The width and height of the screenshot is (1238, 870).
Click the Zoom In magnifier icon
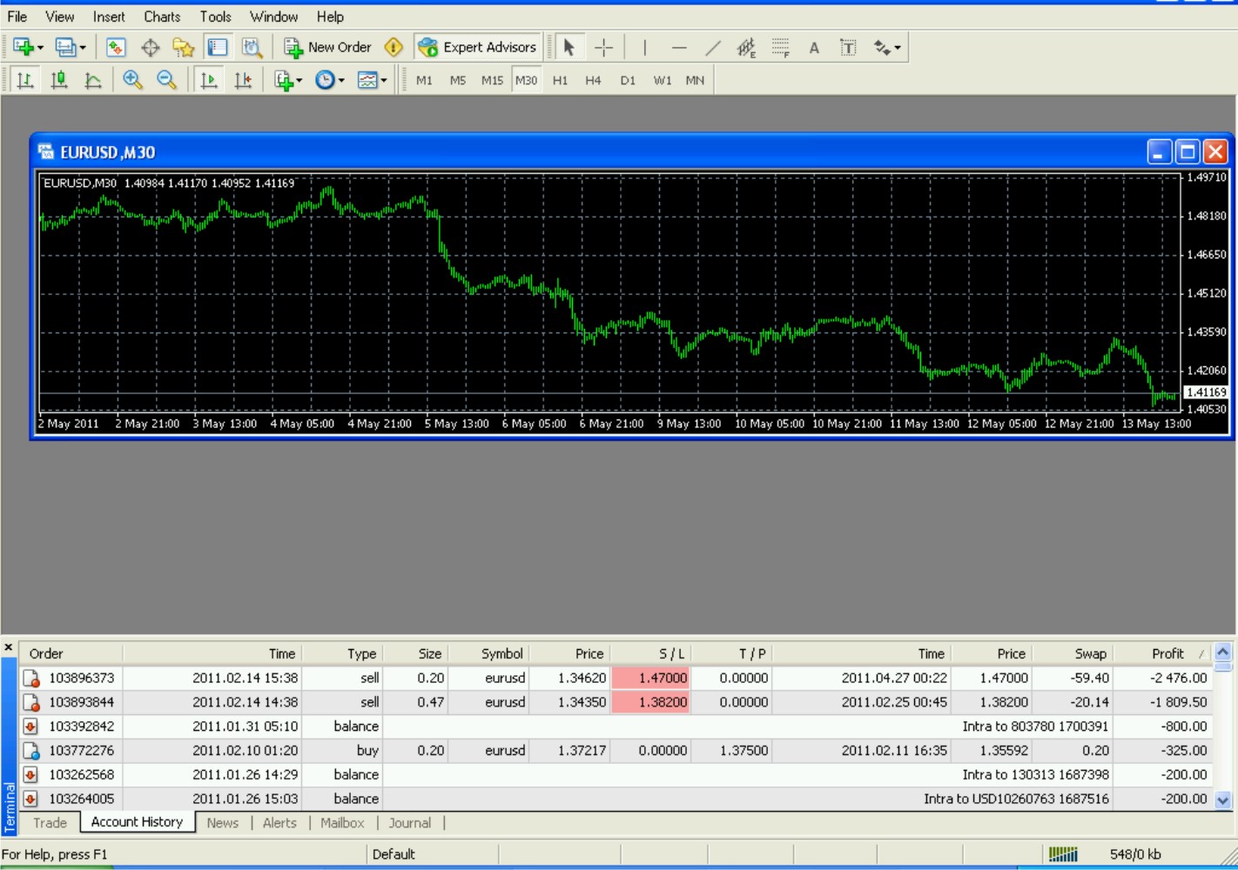coord(132,80)
